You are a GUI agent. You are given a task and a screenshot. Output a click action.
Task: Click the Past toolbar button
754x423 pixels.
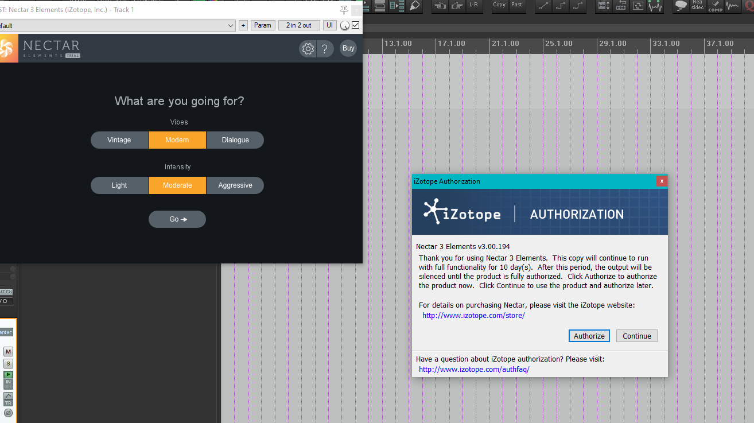click(x=517, y=6)
